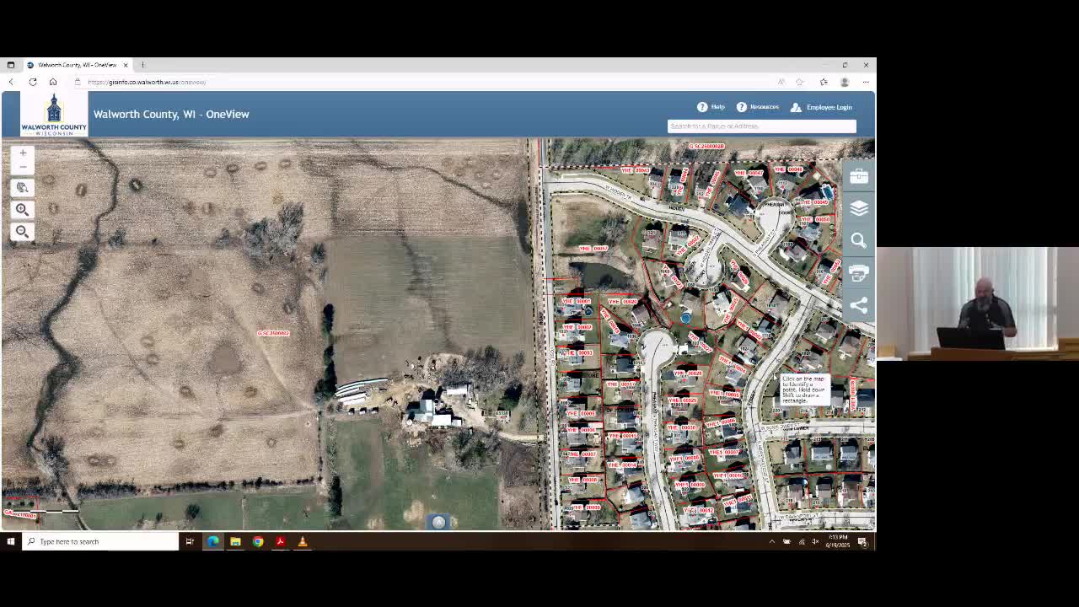Select the Walworth County OneView browser tab
This screenshot has height=607, width=1079.
click(76, 65)
